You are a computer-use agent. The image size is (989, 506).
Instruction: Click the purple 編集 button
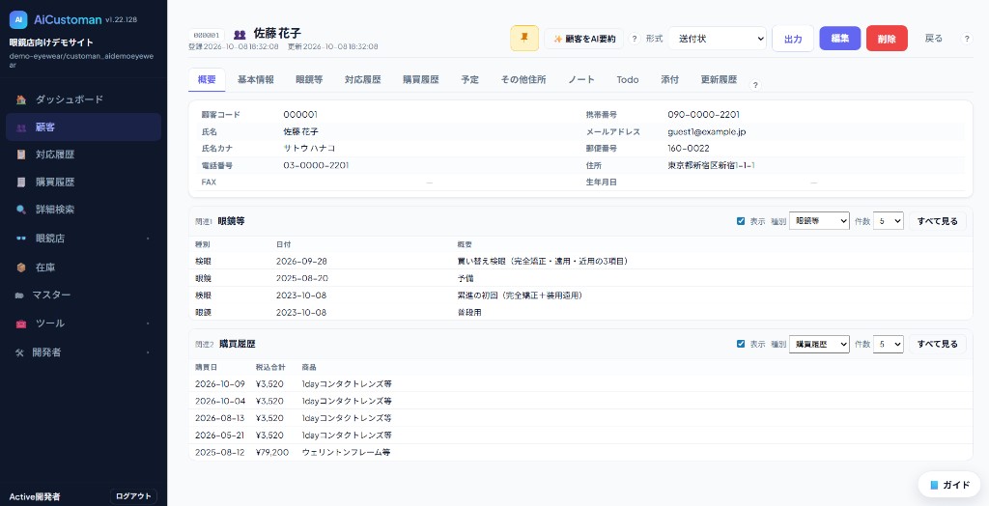839,38
